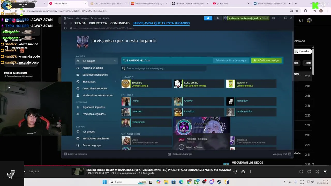Open Bloqueados list
The width and height of the screenshot is (331, 186).
point(96,82)
